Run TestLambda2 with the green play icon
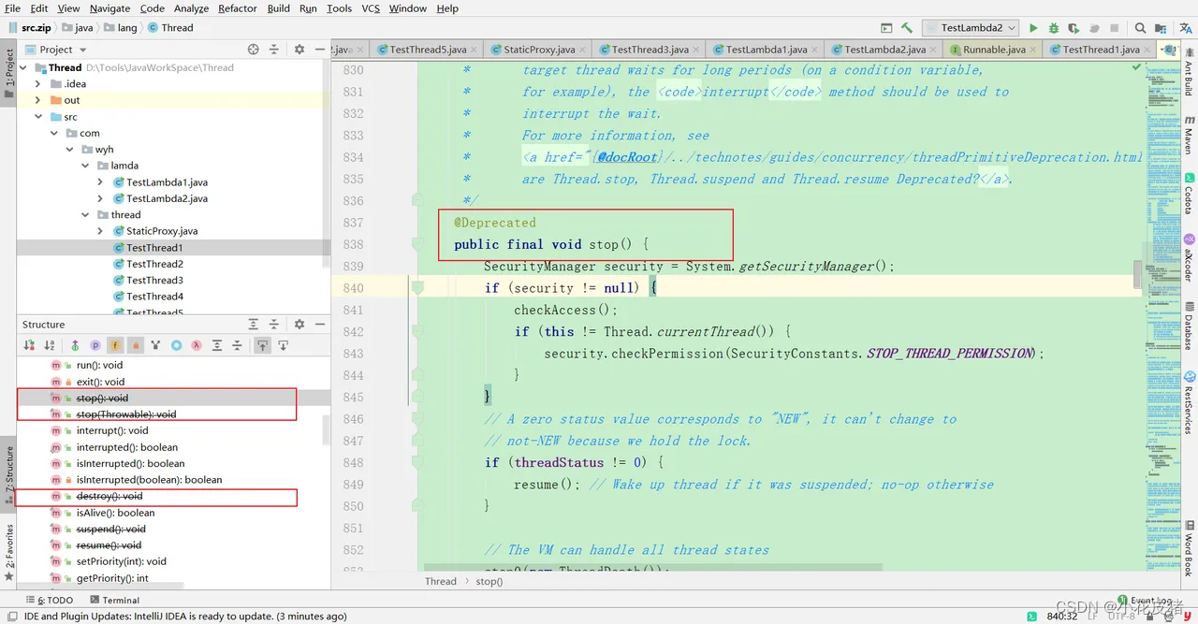1198x624 pixels. click(x=1033, y=28)
